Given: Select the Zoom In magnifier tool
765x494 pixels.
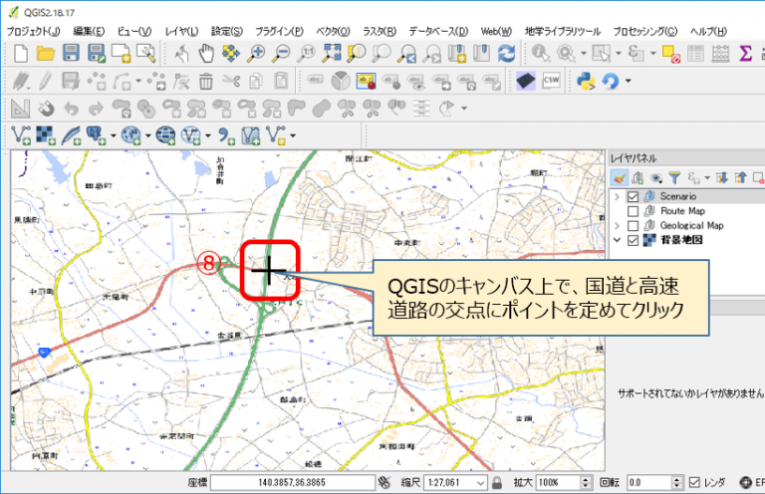Looking at the screenshot, I should [256, 53].
